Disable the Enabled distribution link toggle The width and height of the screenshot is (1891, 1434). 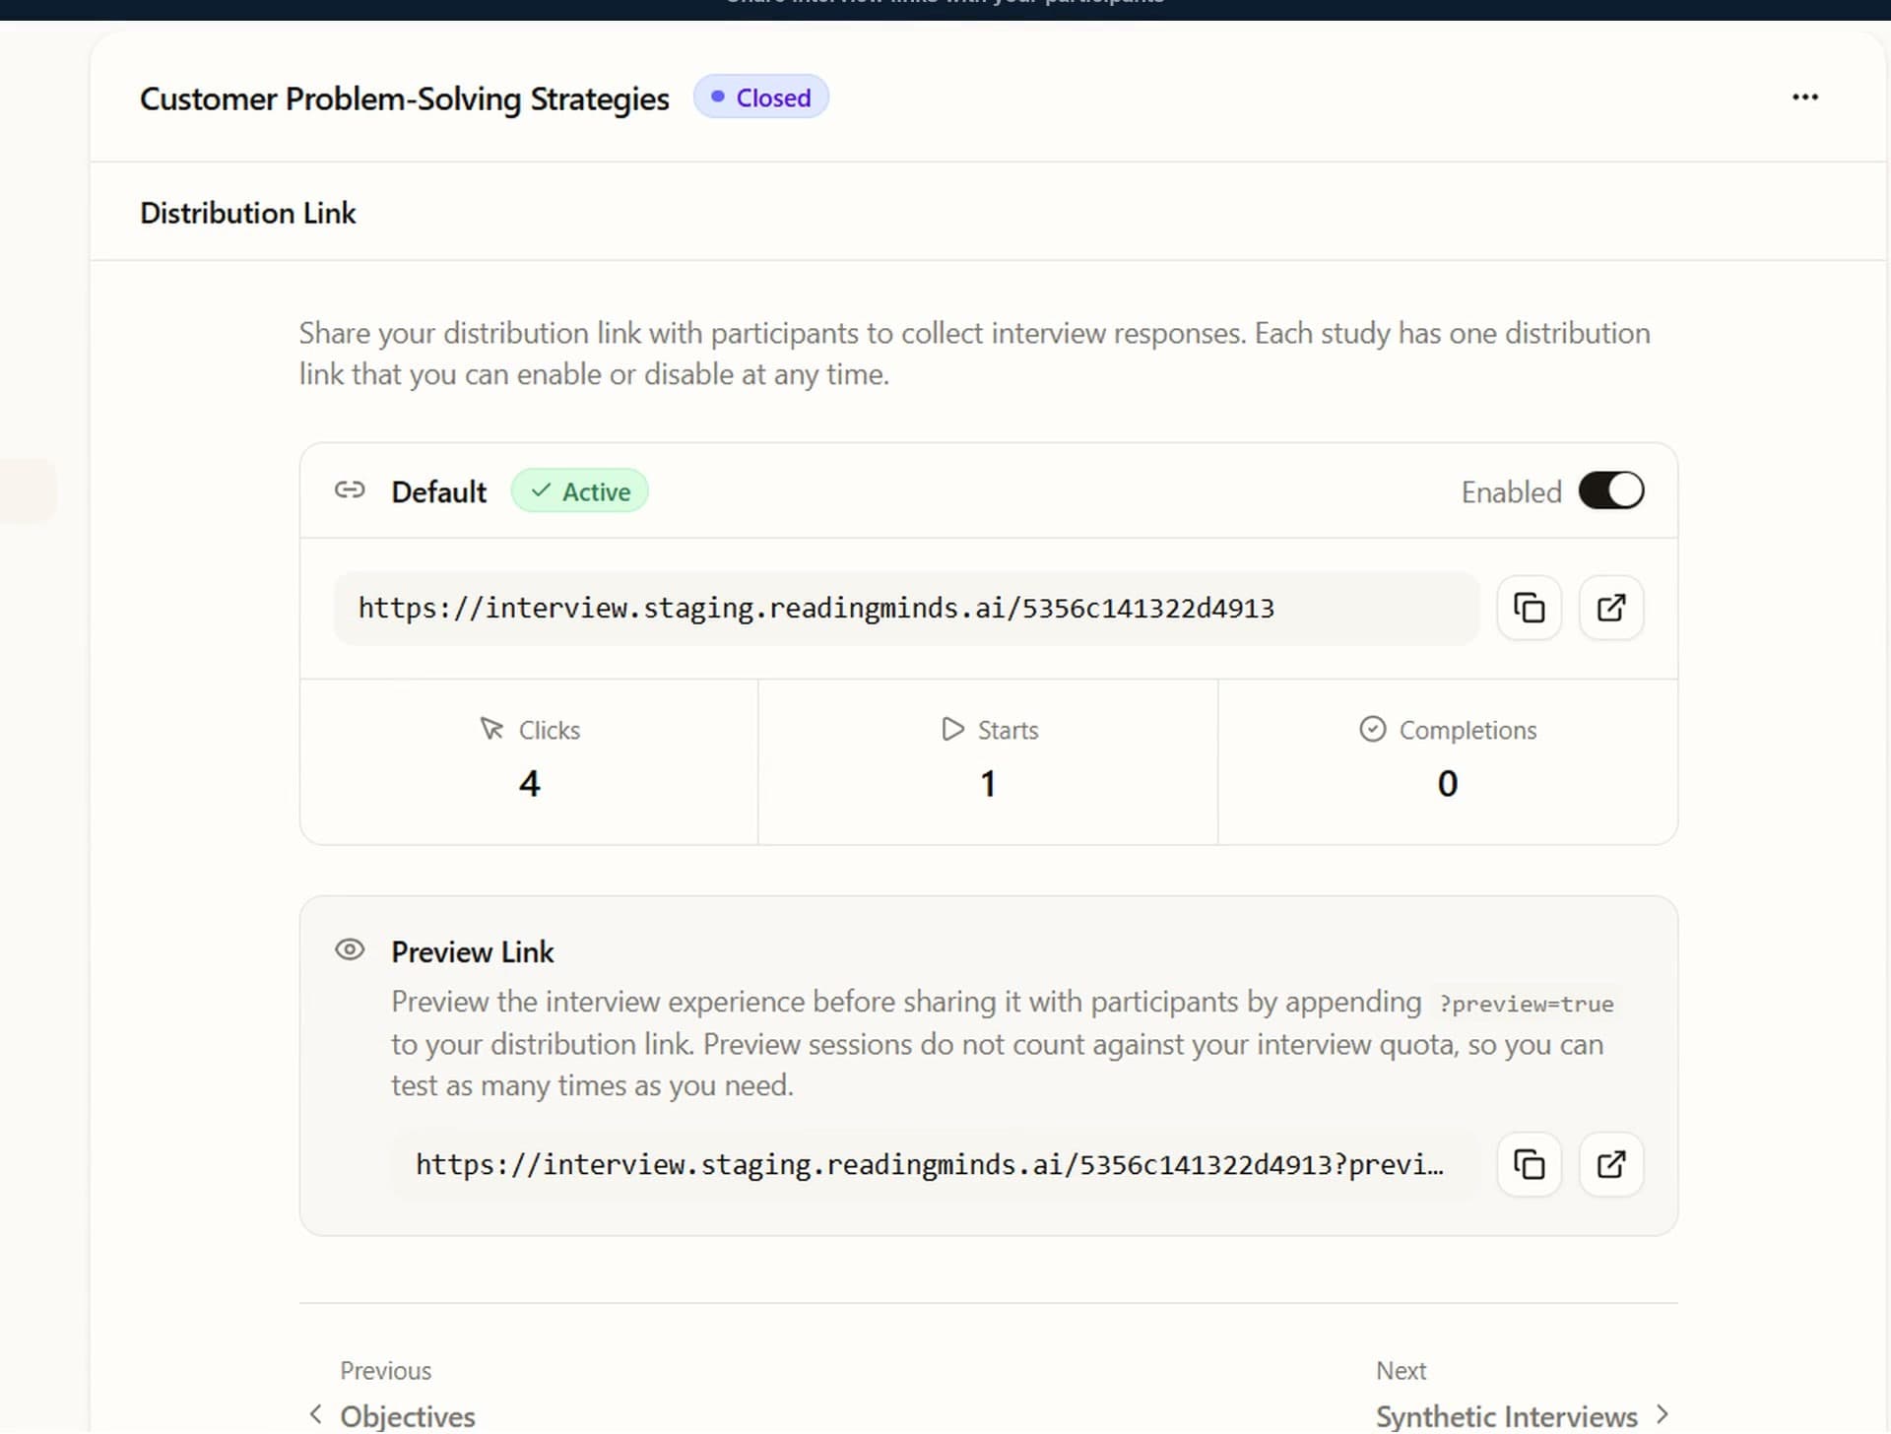[1610, 490]
